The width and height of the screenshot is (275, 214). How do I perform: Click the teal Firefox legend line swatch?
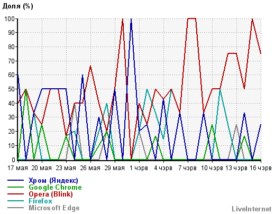tap(15, 201)
